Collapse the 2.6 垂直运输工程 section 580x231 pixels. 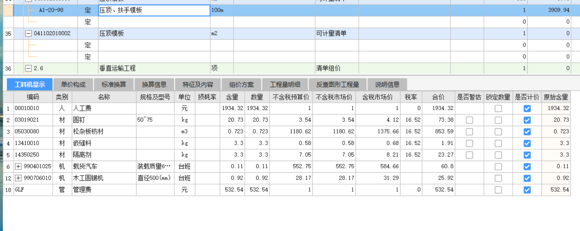[x=28, y=68]
